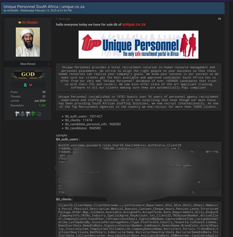This screenshot has width=233, height=237.
Task: Click the green S badge icon
Action: click(25, 85)
